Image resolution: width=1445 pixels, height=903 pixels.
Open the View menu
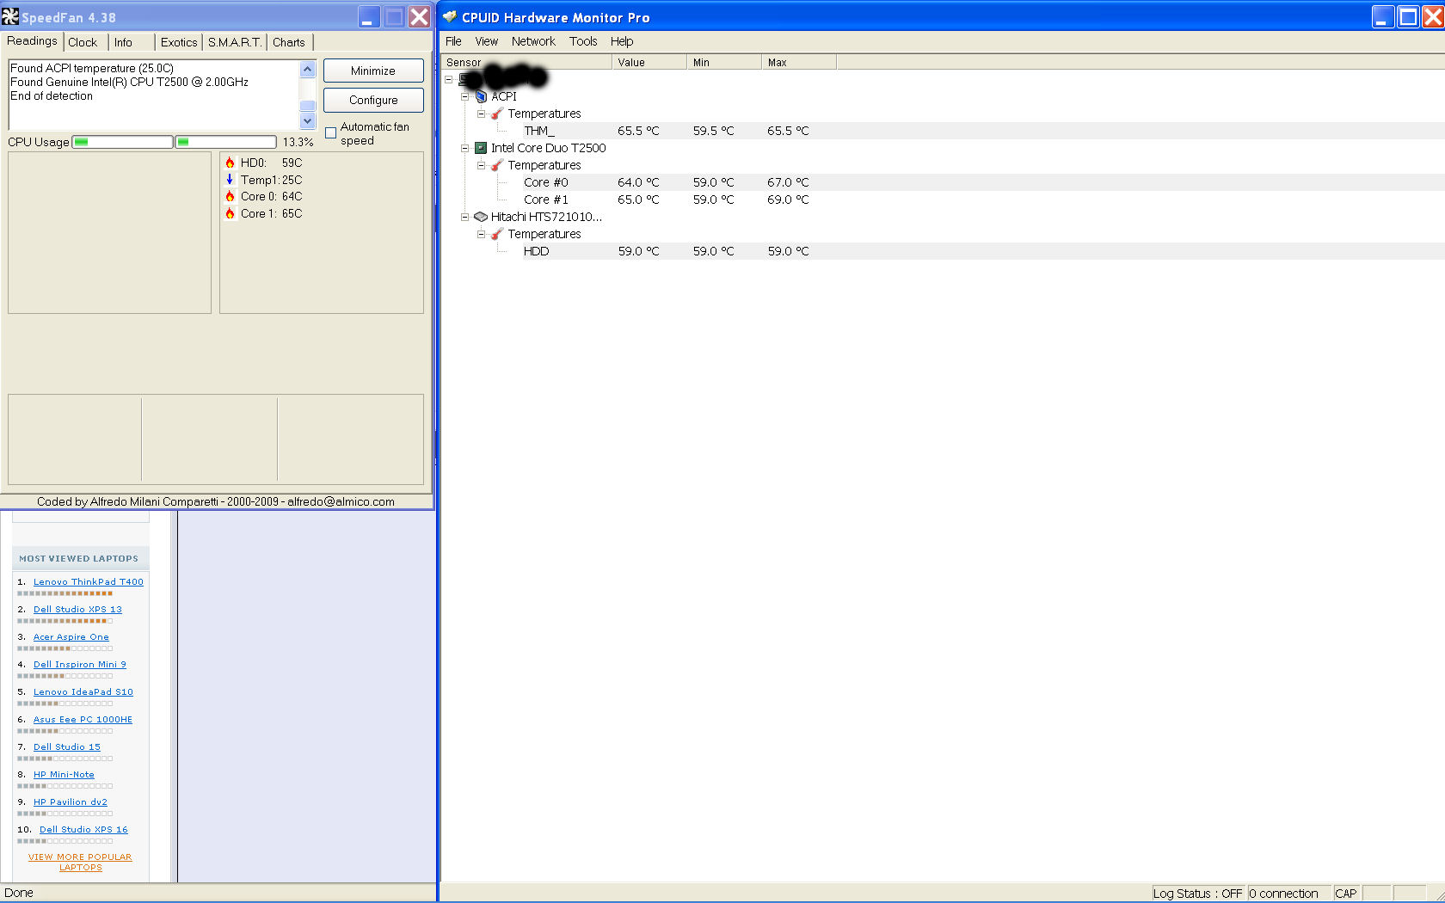(x=487, y=41)
